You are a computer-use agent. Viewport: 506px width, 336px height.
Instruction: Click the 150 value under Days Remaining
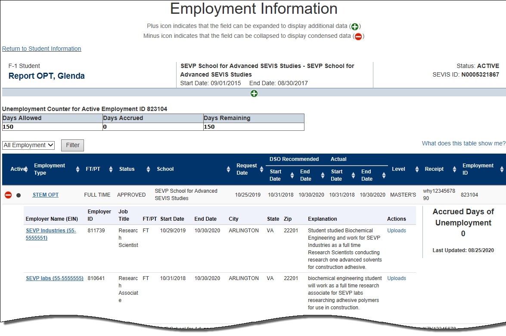click(209, 127)
